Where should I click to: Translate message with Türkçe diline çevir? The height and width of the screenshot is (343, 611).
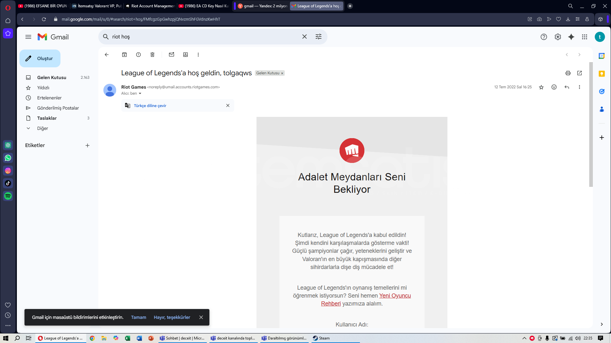150,106
